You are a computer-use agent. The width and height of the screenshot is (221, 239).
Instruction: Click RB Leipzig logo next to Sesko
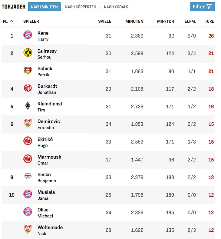tap(28, 176)
